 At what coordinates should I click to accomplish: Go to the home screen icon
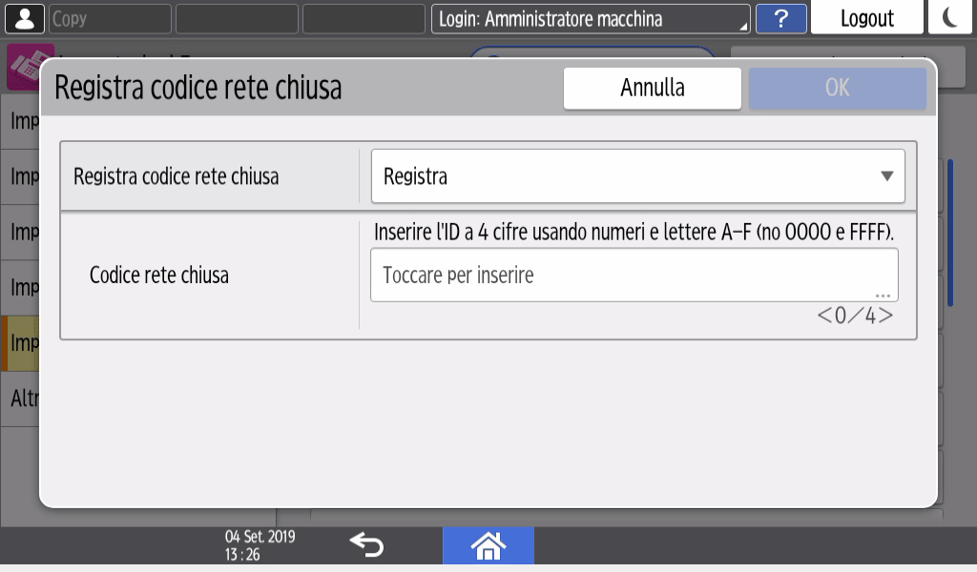[x=488, y=546]
